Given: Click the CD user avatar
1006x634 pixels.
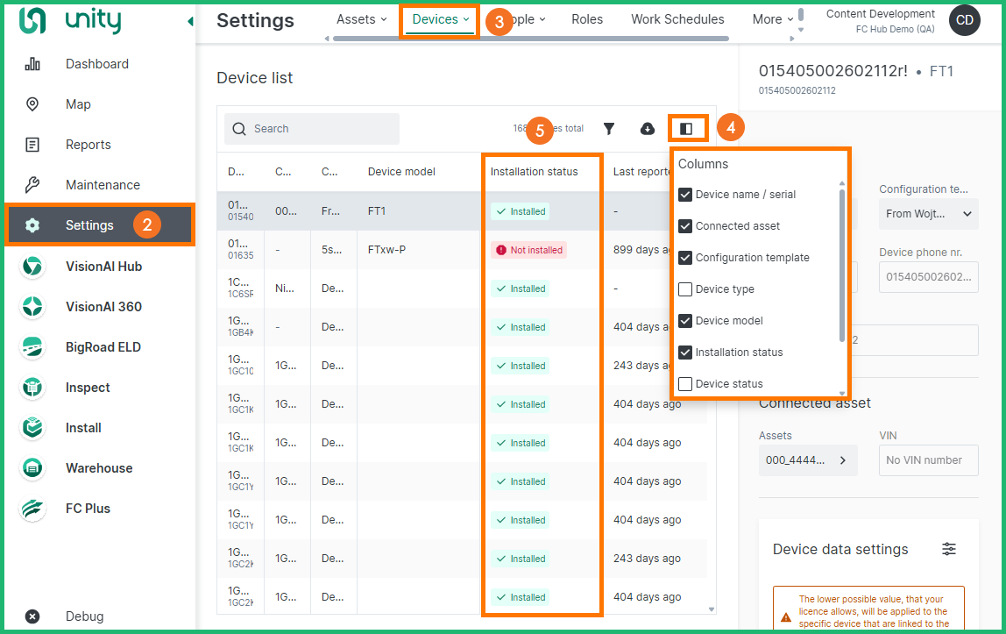Looking at the screenshot, I should pos(964,19).
